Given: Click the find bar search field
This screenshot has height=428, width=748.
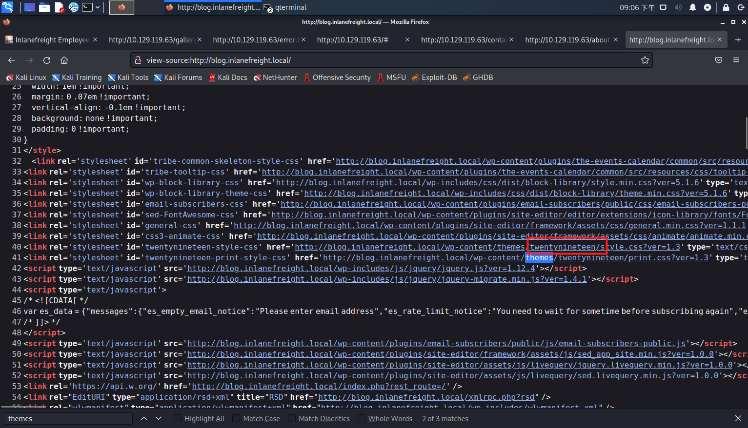Looking at the screenshot, I should 68,419.
